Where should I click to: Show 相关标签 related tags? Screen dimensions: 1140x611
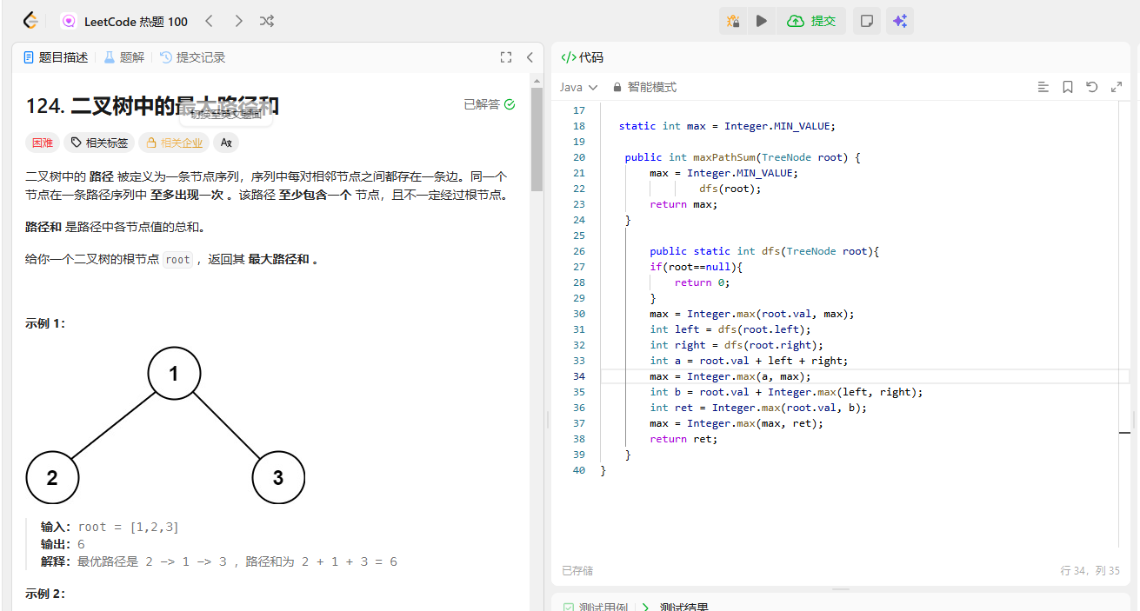tap(99, 143)
